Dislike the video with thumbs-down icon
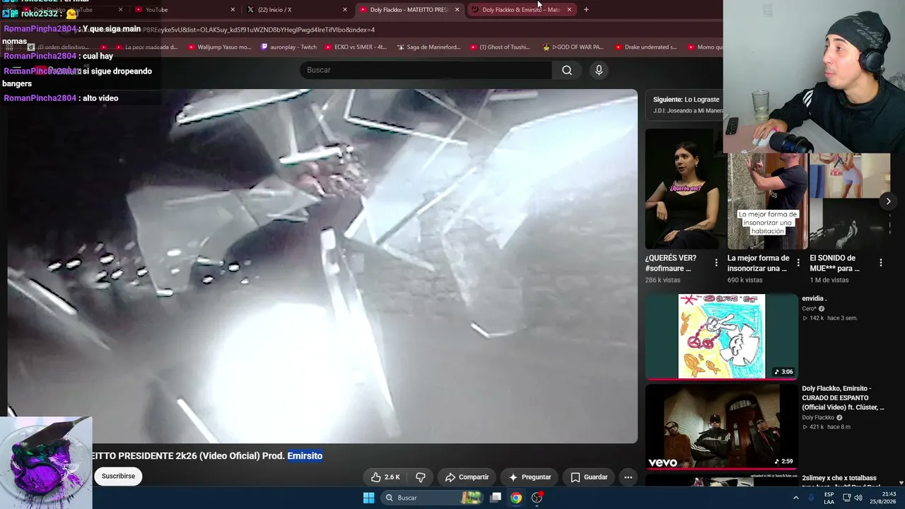The width and height of the screenshot is (905, 509). [x=420, y=477]
